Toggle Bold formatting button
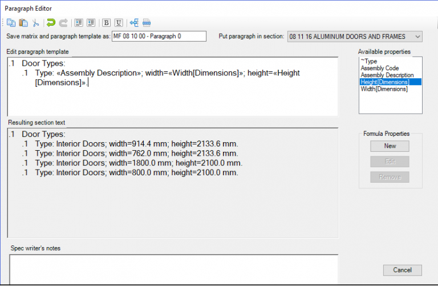This screenshot has height=286, width=438. (106, 23)
